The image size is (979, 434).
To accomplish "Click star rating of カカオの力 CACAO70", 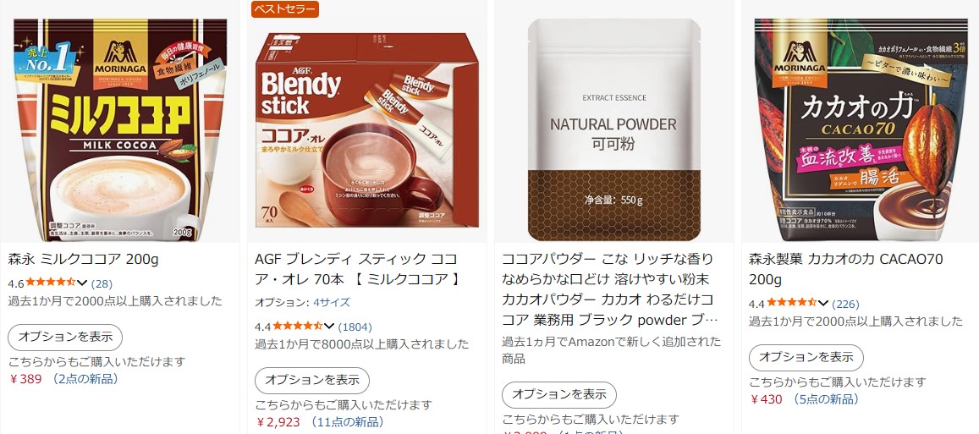I will coord(792,304).
